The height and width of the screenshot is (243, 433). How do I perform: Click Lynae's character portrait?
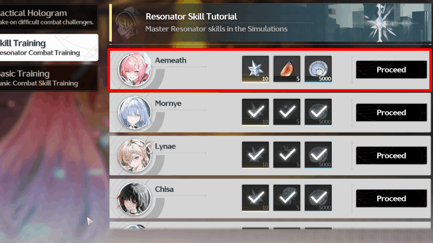[134, 155]
